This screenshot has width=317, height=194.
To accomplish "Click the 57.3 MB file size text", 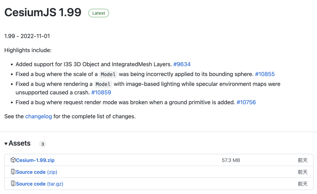I will tap(231, 160).
